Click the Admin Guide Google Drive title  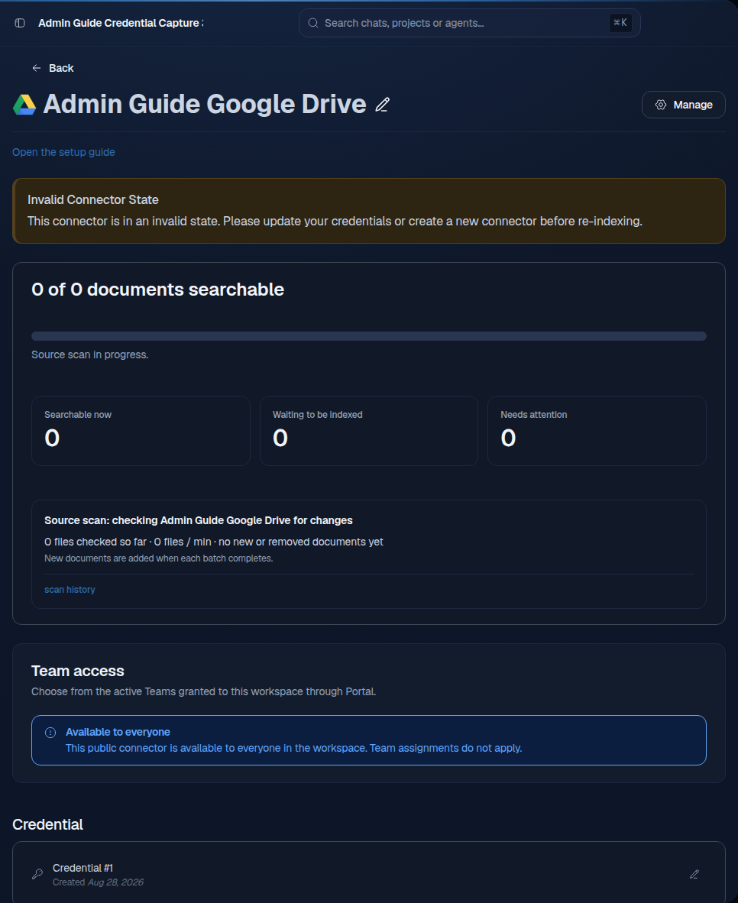point(205,104)
